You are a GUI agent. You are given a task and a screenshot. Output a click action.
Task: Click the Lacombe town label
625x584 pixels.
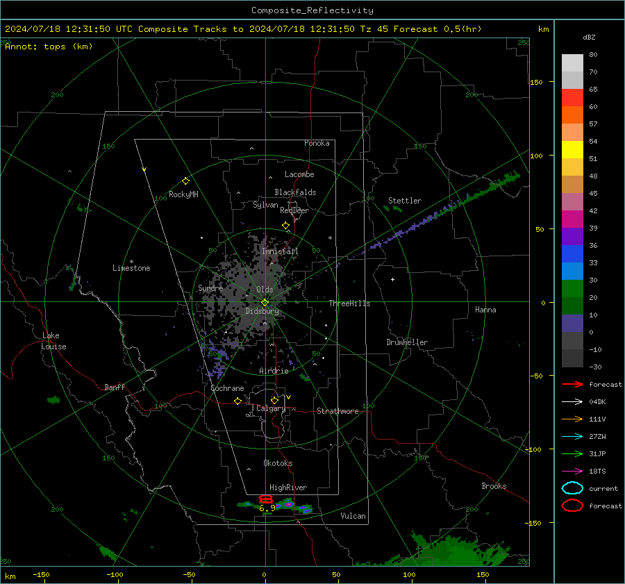click(x=299, y=174)
